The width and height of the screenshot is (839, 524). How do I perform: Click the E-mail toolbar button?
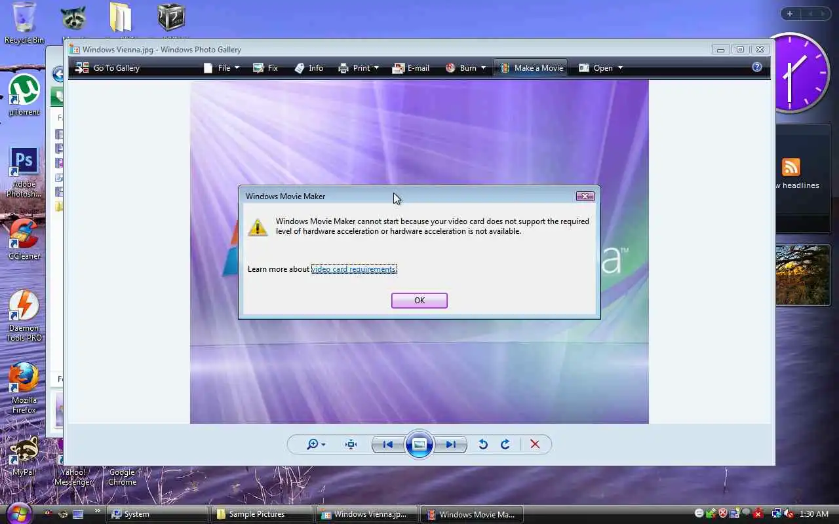[411, 67]
